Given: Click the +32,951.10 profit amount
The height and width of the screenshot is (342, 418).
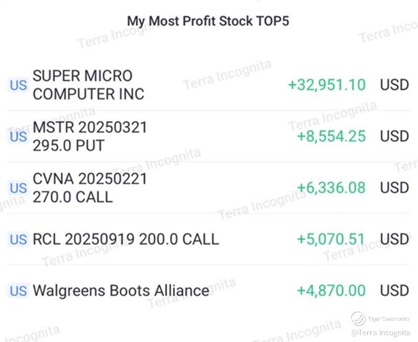Looking at the screenshot, I should [326, 85].
